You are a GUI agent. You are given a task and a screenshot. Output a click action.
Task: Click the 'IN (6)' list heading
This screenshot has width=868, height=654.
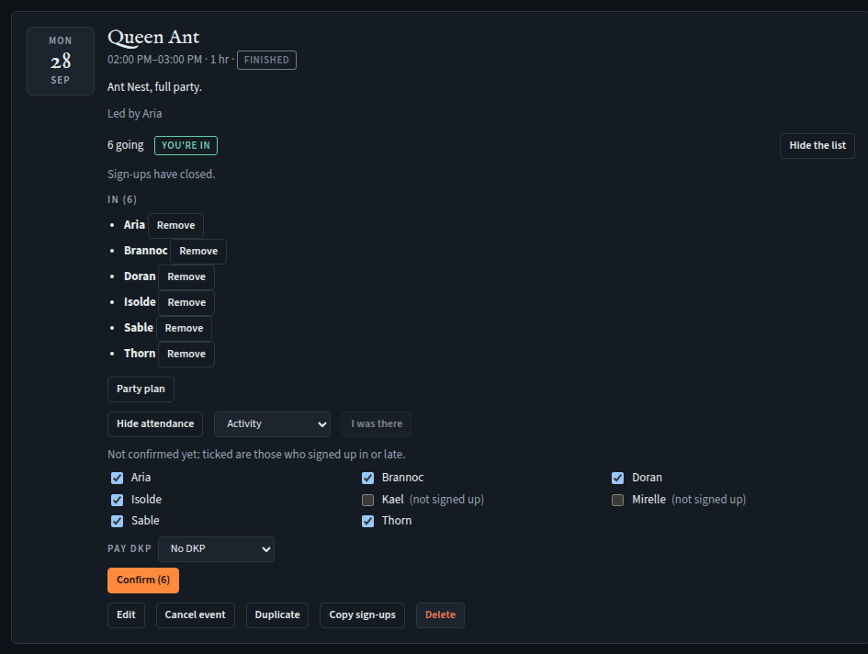tap(122, 200)
